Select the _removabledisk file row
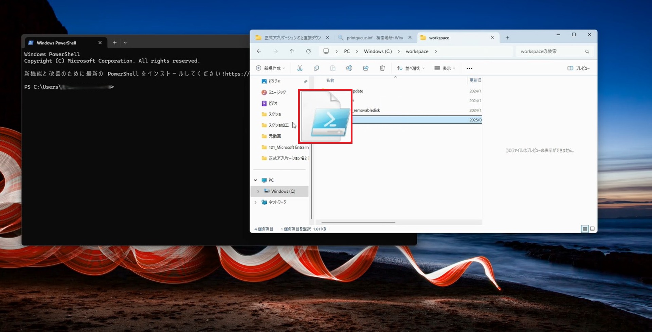 [417, 110]
